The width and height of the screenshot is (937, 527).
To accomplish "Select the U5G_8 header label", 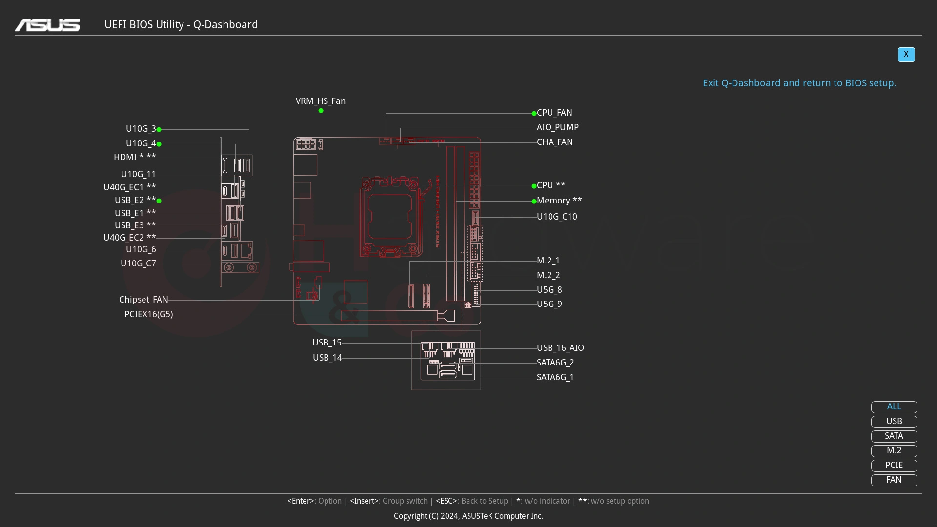I will (x=550, y=290).
